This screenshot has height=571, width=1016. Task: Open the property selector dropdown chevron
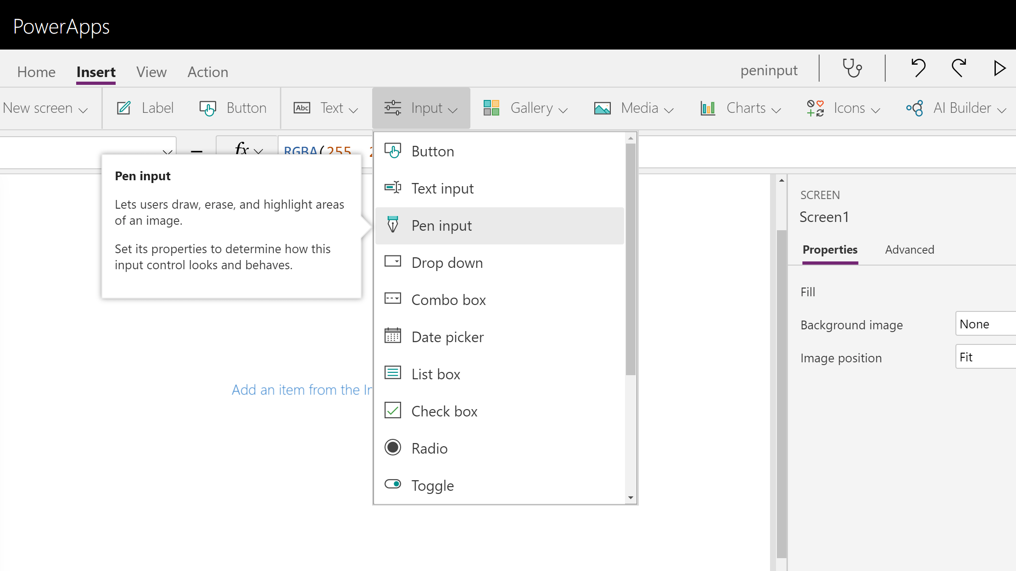click(167, 151)
